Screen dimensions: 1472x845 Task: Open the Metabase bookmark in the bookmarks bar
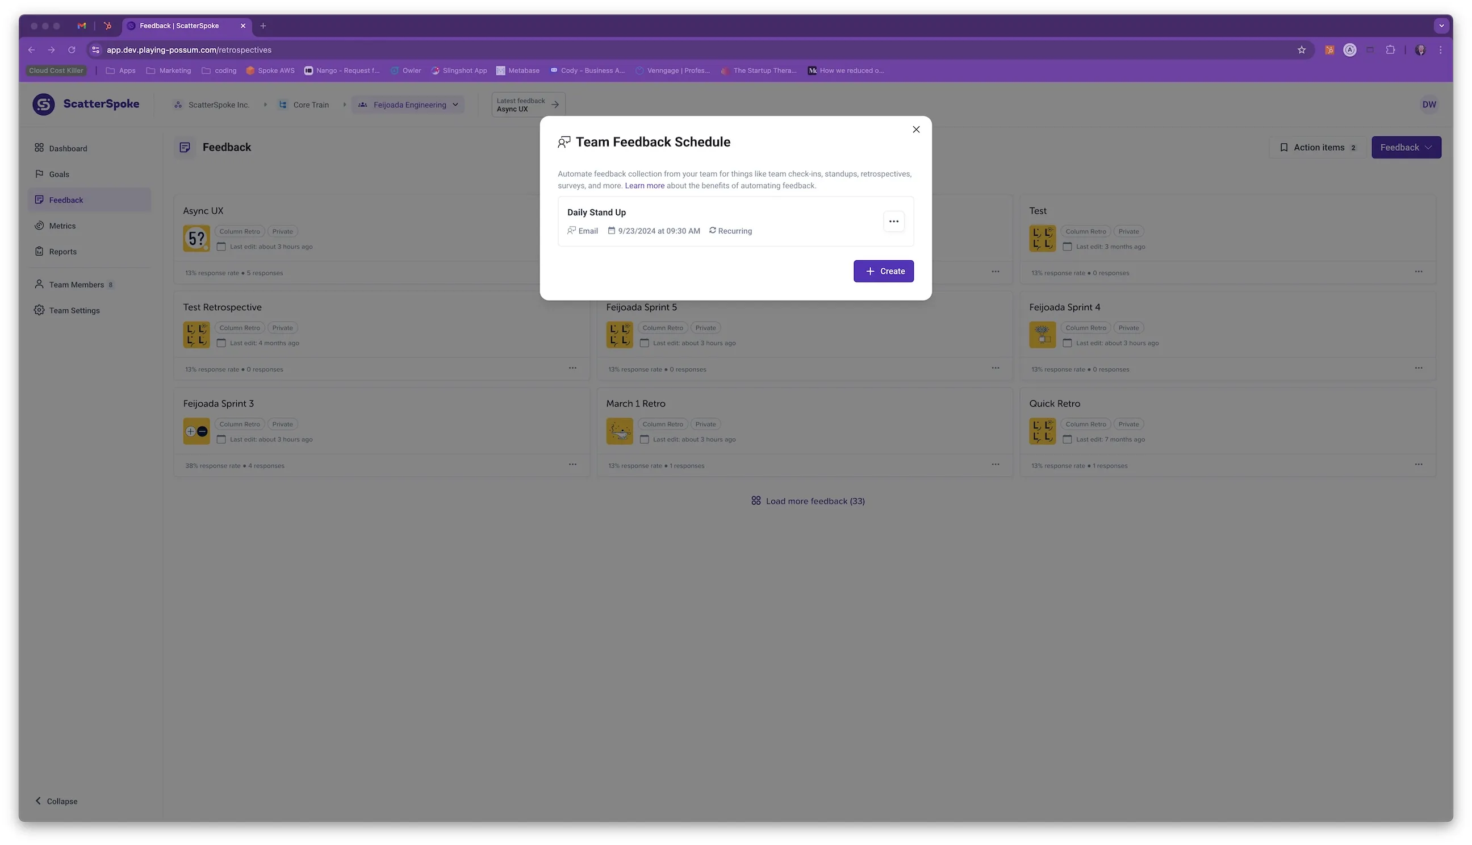(518, 70)
